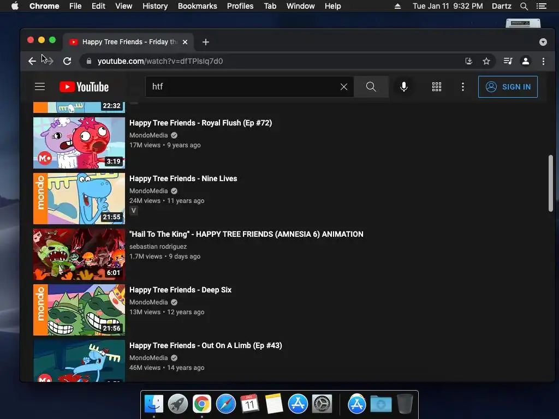Open the Deep Six thumbnail
Viewport: 559px width, 419px height.
click(79, 310)
